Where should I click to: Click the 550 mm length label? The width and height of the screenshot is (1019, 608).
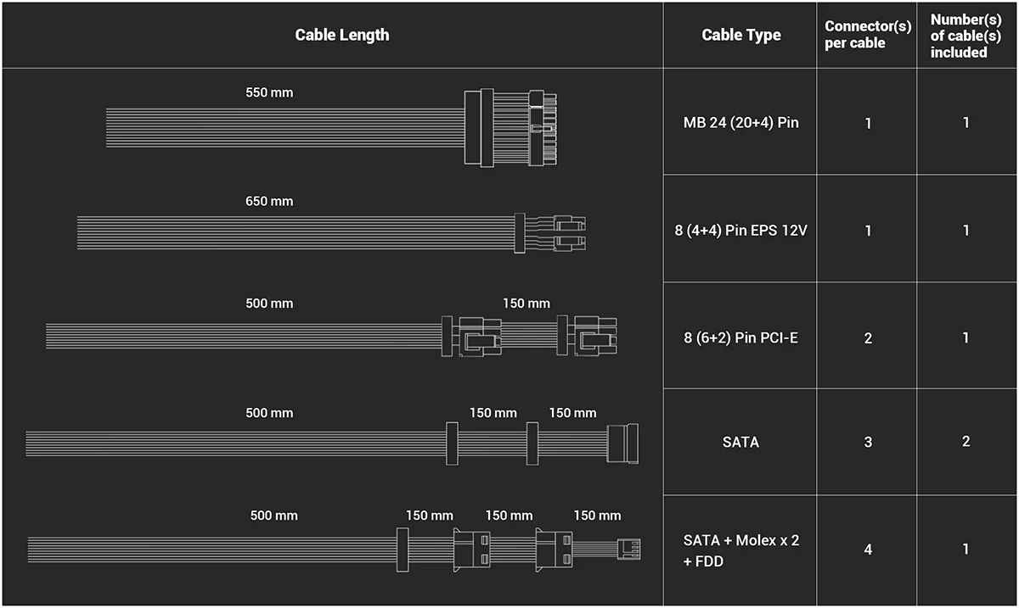pyautogui.click(x=269, y=92)
